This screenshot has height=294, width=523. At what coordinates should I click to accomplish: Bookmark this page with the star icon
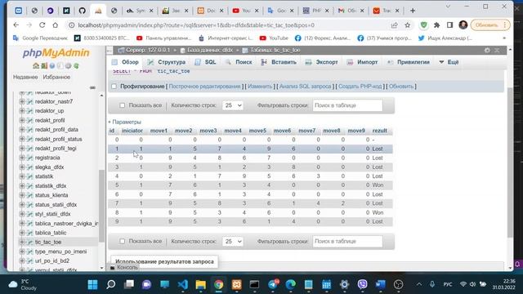[x=407, y=25]
